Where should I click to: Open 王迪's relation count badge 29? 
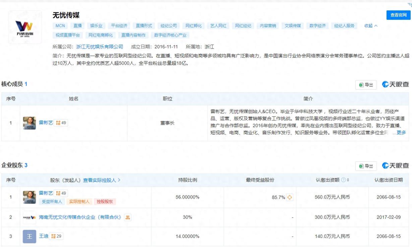[56, 236]
